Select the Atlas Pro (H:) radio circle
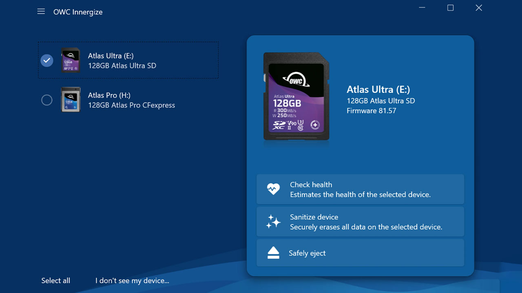 [47, 100]
